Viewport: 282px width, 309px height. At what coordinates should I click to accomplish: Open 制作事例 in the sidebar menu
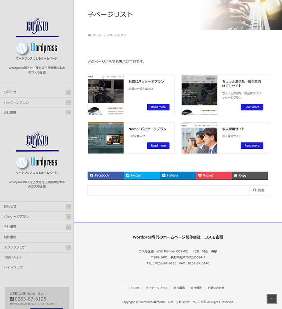(10, 237)
